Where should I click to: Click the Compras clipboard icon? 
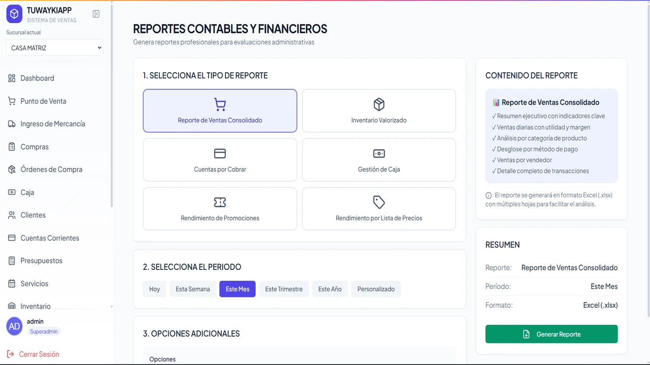point(12,147)
